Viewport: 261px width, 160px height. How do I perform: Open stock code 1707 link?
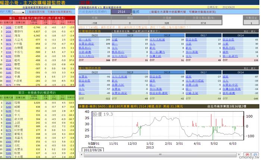click(x=9, y=134)
